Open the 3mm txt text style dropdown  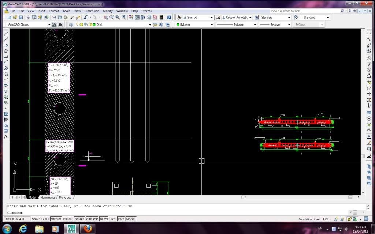pos(211,18)
